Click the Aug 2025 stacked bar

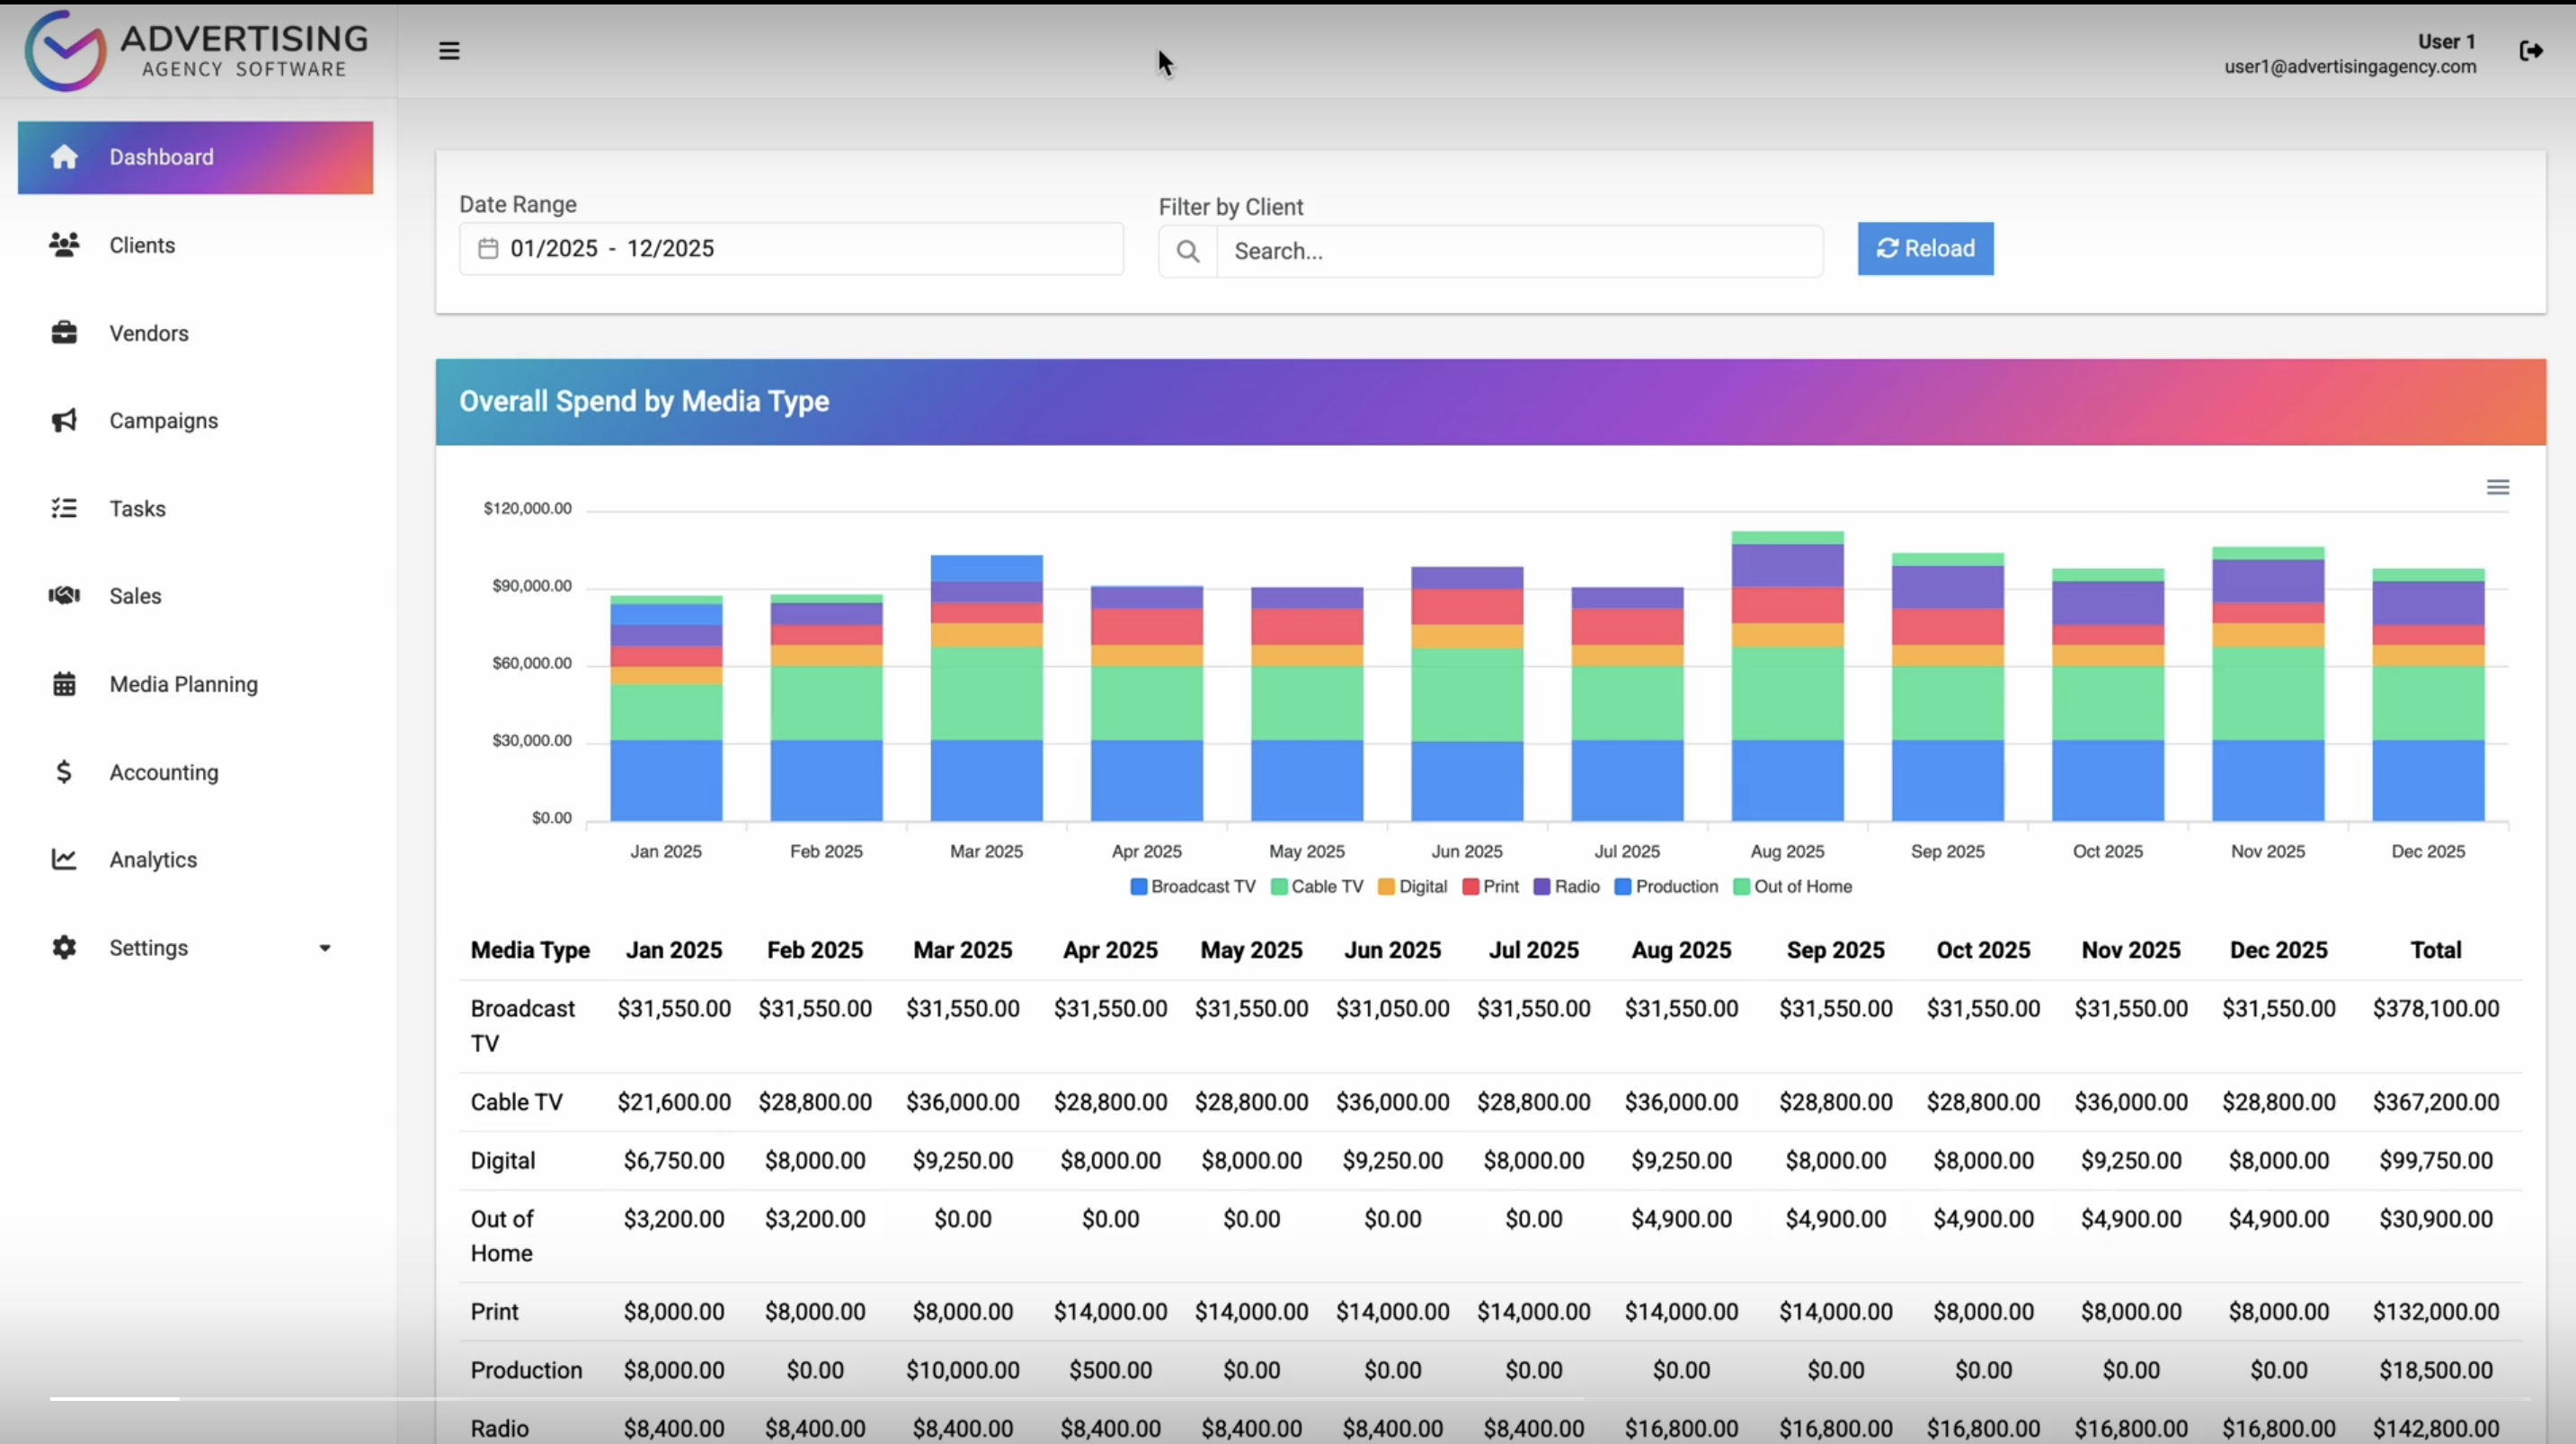click(1788, 676)
